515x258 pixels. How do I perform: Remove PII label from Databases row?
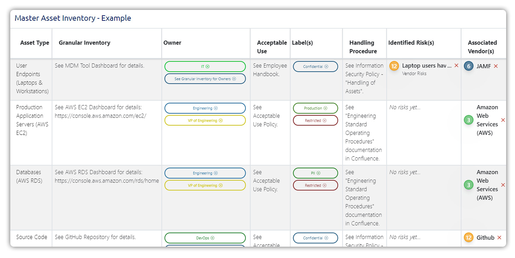coord(318,173)
